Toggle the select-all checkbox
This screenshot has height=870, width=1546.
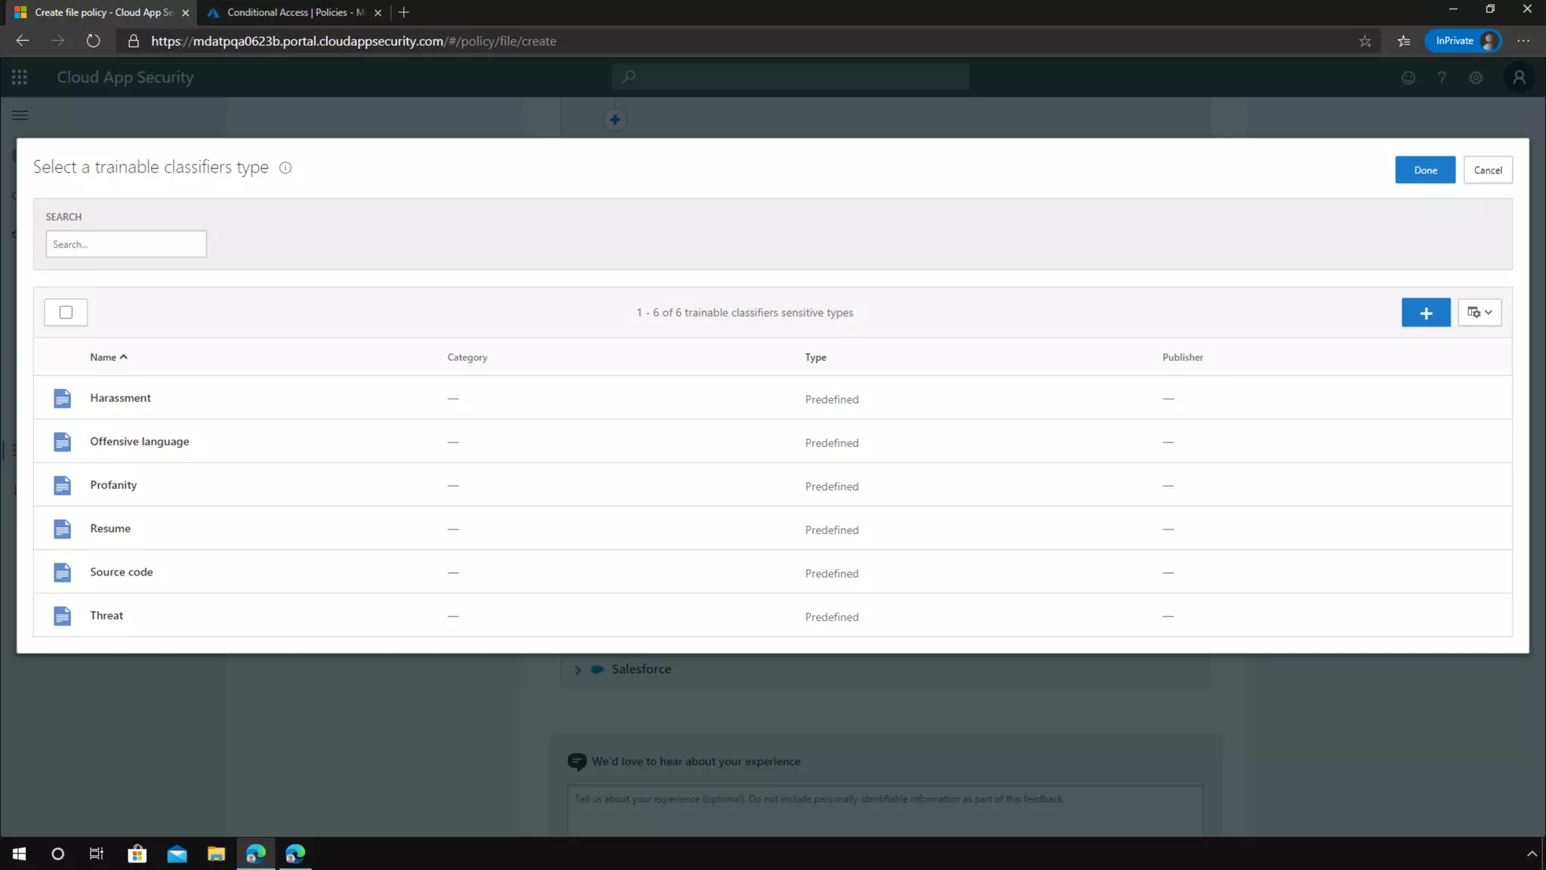coord(66,313)
